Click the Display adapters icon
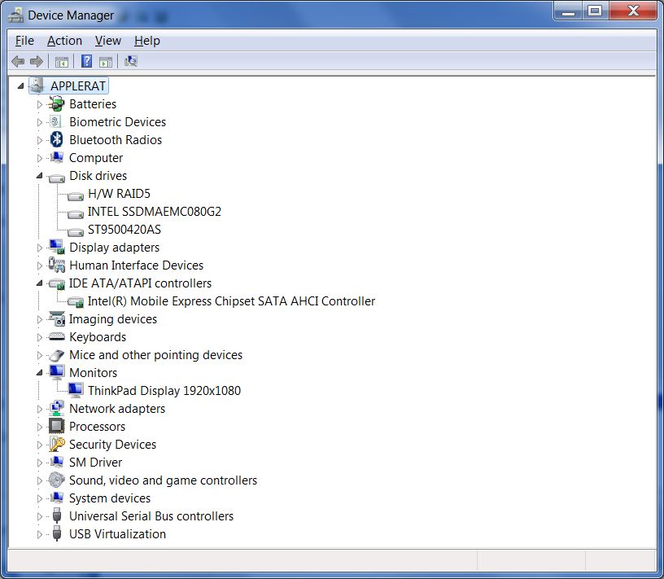 (56, 247)
